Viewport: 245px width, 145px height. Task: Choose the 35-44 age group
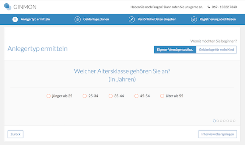click(x=111, y=96)
